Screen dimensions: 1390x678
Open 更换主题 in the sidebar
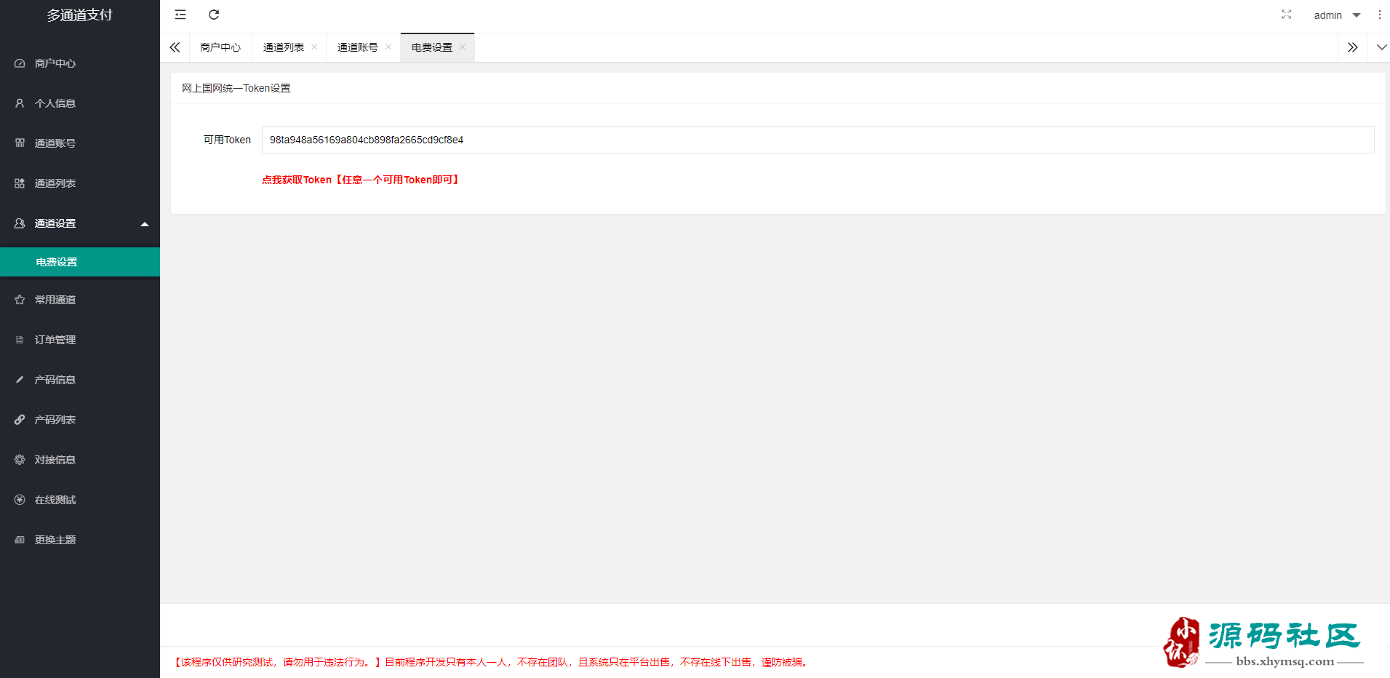[55, 540]
